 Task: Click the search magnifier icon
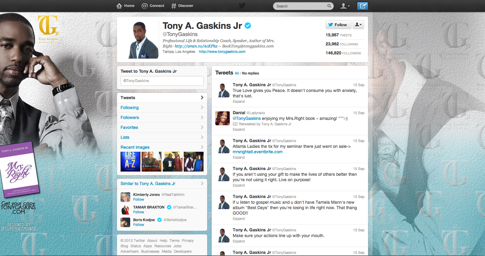click(x=329, y=6)
